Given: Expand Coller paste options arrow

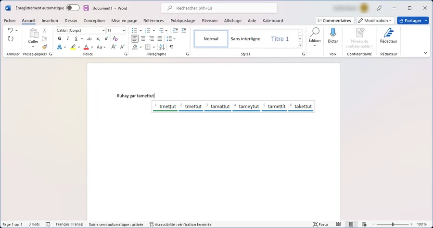Looking at the screenshot, I should point(33,47).
